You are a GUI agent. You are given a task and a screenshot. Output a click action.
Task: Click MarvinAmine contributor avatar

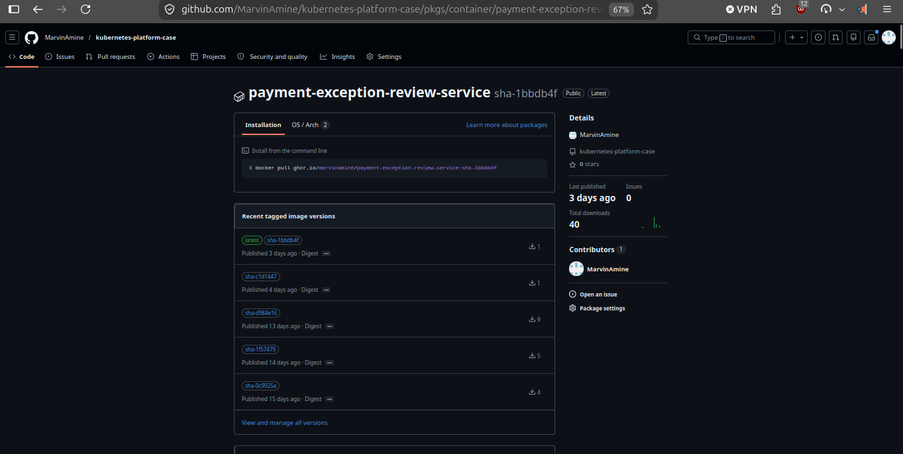[576, 269]
